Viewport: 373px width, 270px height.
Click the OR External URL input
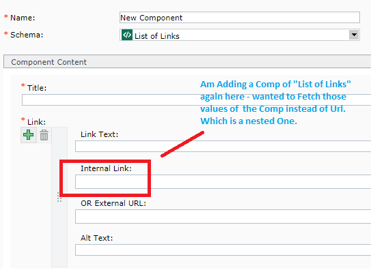223,216
